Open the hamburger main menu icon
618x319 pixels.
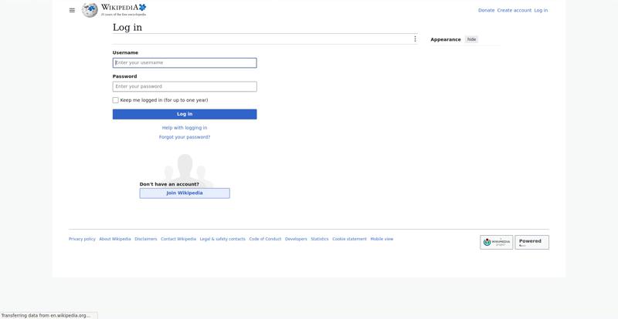[72, 10]
